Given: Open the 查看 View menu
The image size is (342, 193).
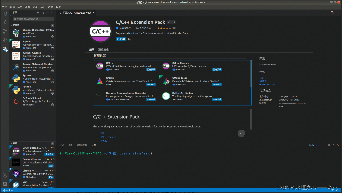Looking at the screenshot, I should (27, 7).
